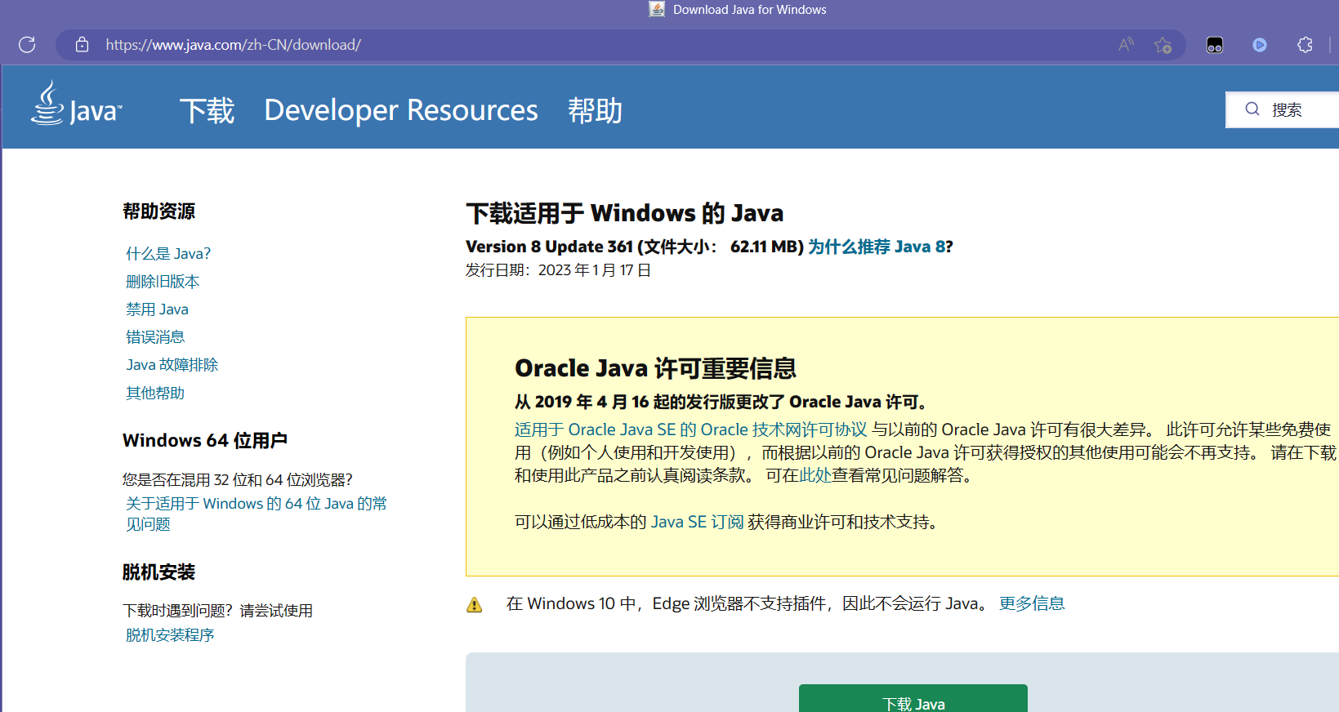This screenshot has height=712, width=1339.
Task: Click the Java favicon in title bar
Action: (x=657, y=9)
